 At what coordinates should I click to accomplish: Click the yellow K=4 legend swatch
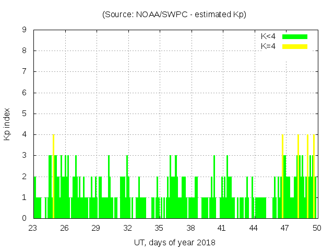[x=295, y=46]
